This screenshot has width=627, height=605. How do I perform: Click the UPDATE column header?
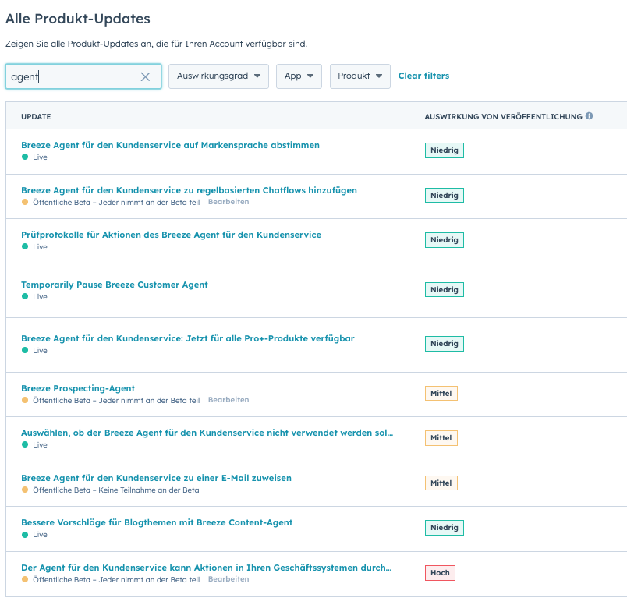(36, 117)
